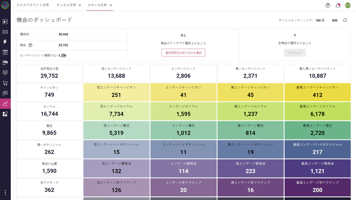Select 高エンゲージ非アクティブ 16 cell
Image resolution: width=356 pixels, height=200 pixels.
251,187
